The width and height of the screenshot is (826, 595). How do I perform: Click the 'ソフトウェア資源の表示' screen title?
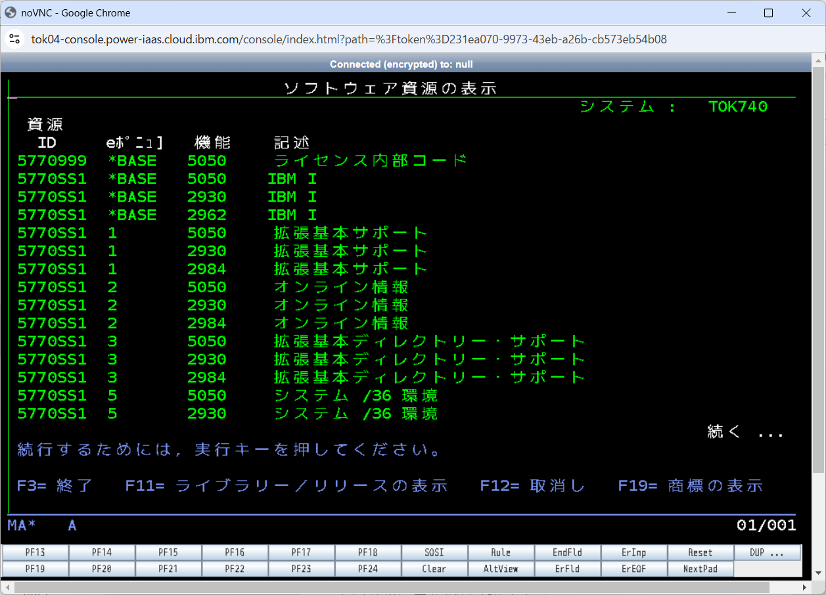tap(390, 88)
